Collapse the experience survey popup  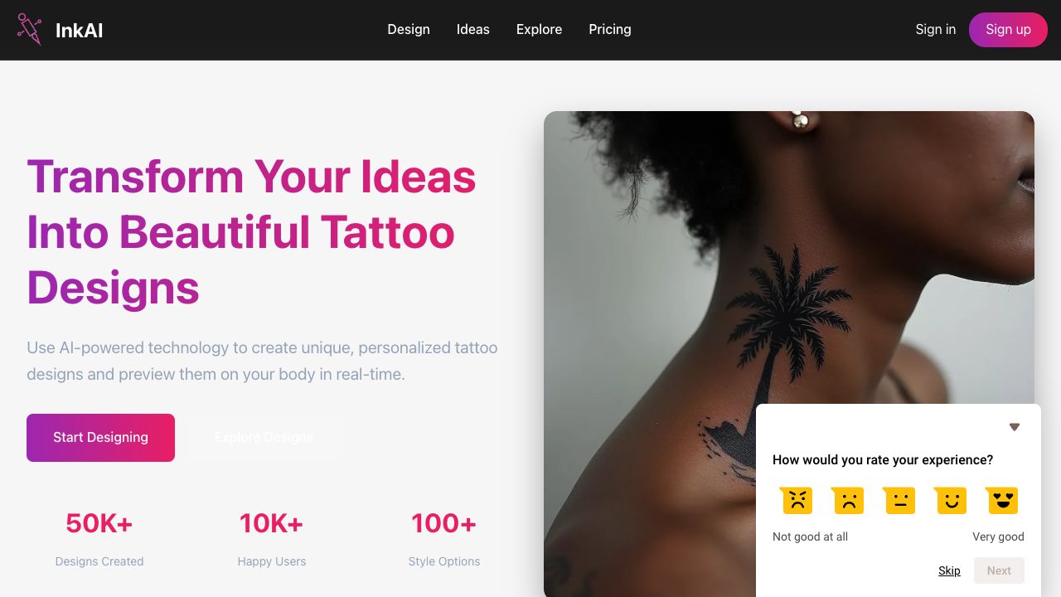(1014, 427)
